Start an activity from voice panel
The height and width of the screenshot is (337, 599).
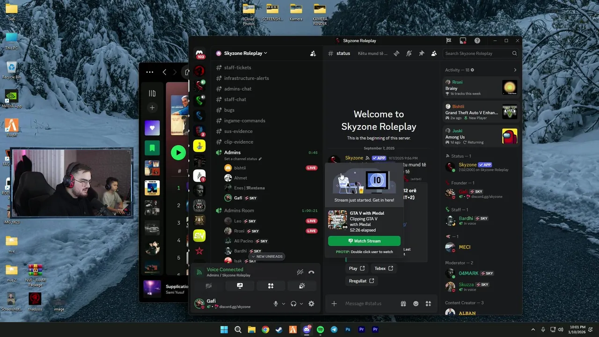click(x=270, y=286)
